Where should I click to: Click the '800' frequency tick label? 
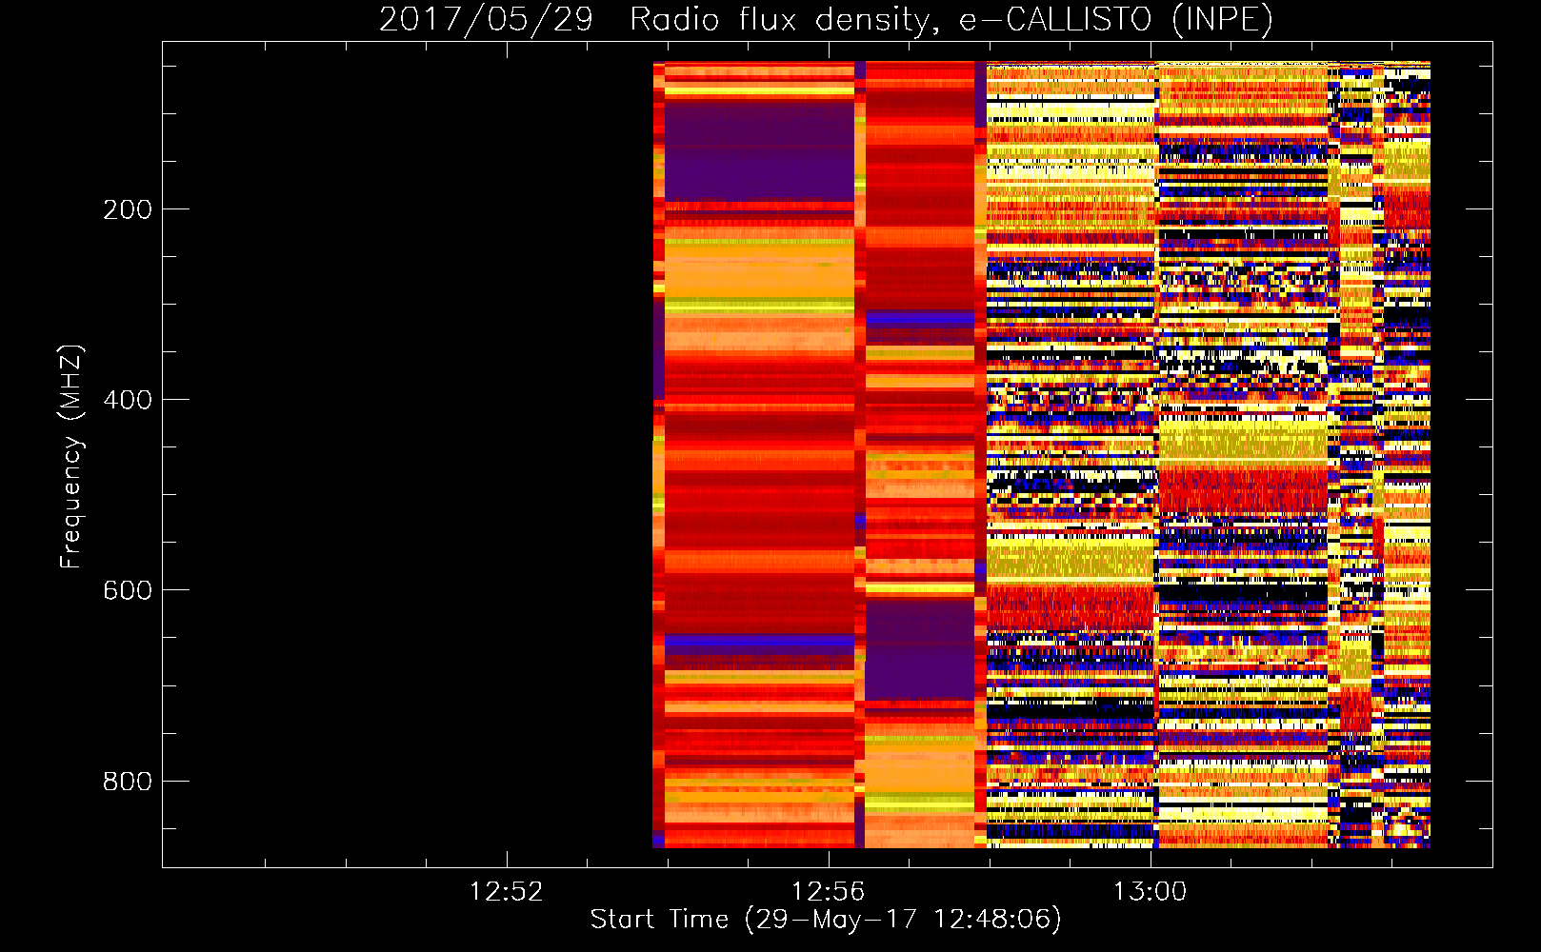click(x=128, y=782)
